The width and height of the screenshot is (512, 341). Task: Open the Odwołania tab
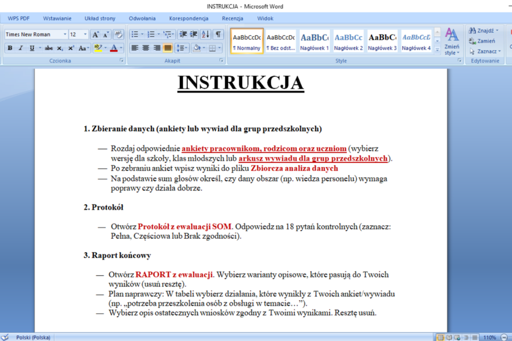pos(142,19)
